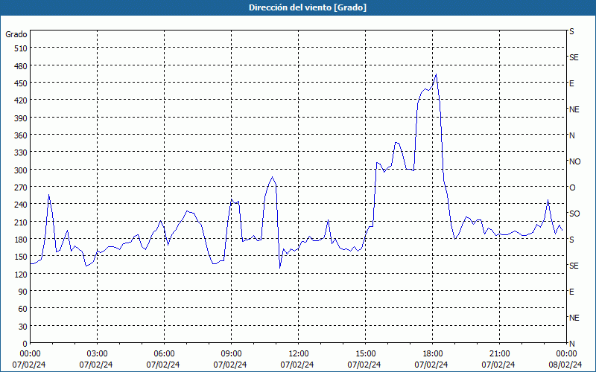
Task: Click the 12:00 time axis label
Action: click(x=299, y=353)
